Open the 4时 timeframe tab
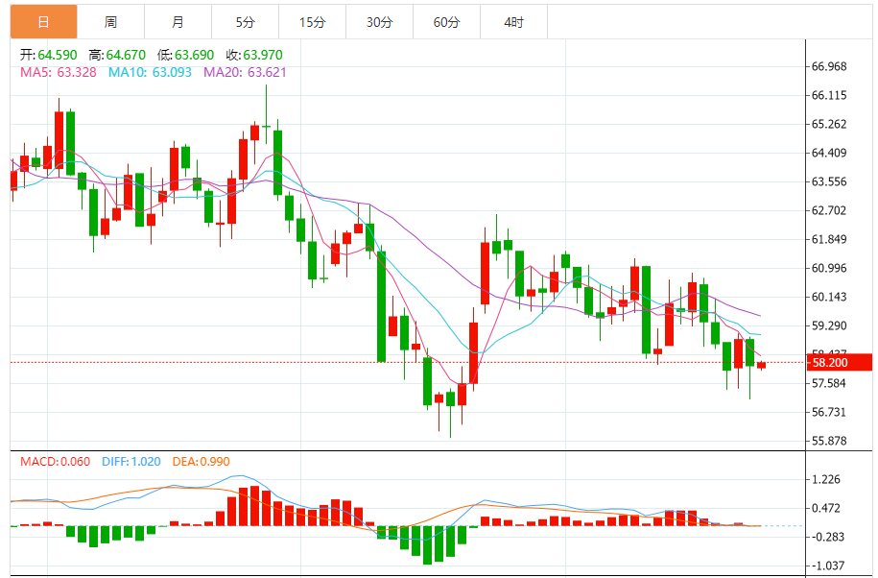 point(514,22)
